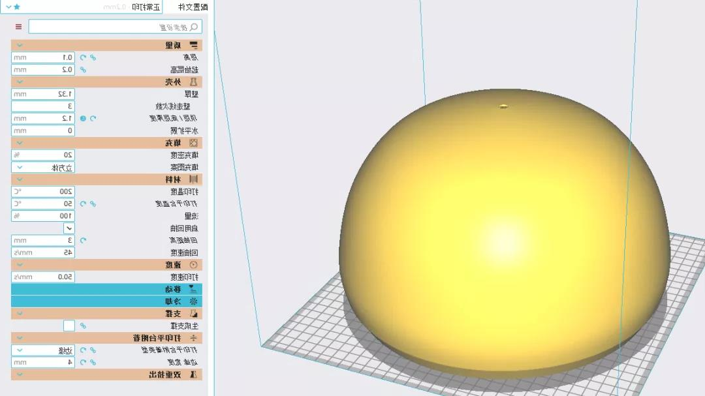Click the link icon beside generate support
This screenshot has height=396, width=705.
click(83, 326)
